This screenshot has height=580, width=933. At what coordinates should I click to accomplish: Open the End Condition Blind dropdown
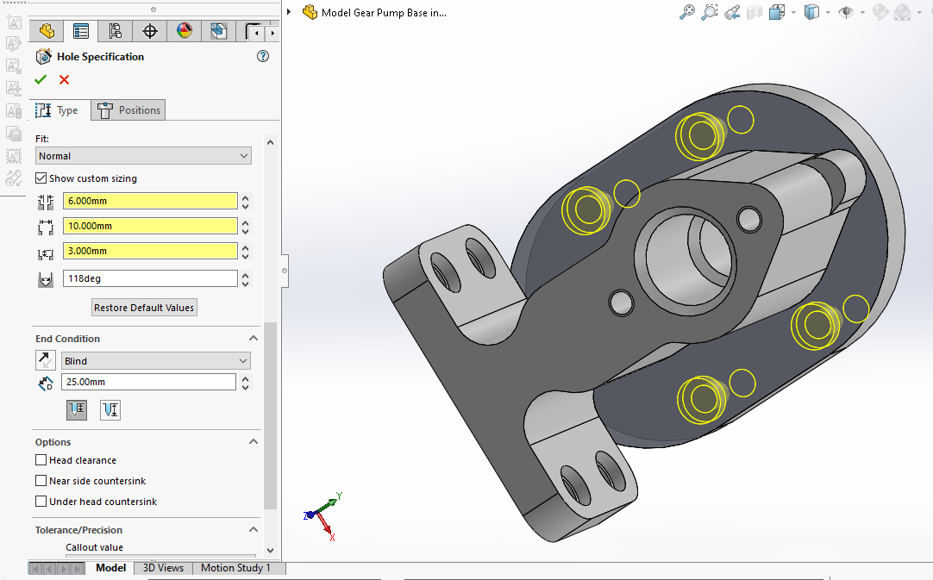pos(155,361)
